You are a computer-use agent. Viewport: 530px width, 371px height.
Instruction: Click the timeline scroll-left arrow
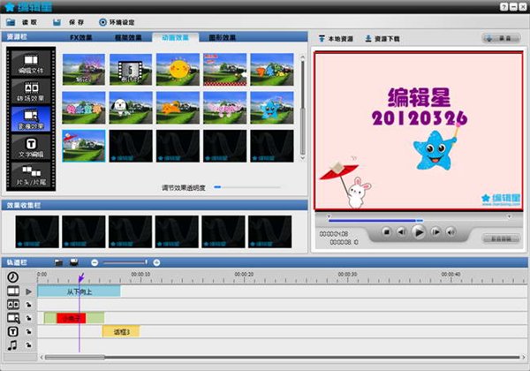click(42, 357)
